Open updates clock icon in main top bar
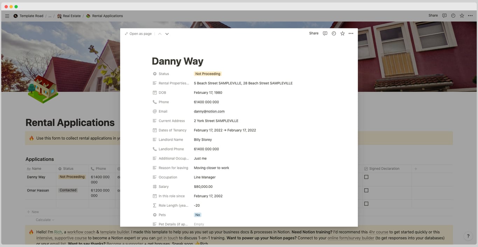The height and width of the screenshot is (247, 478). [453, 15]
